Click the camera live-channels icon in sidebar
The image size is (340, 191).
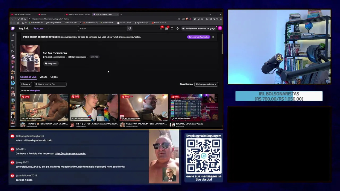click(12, 51)
